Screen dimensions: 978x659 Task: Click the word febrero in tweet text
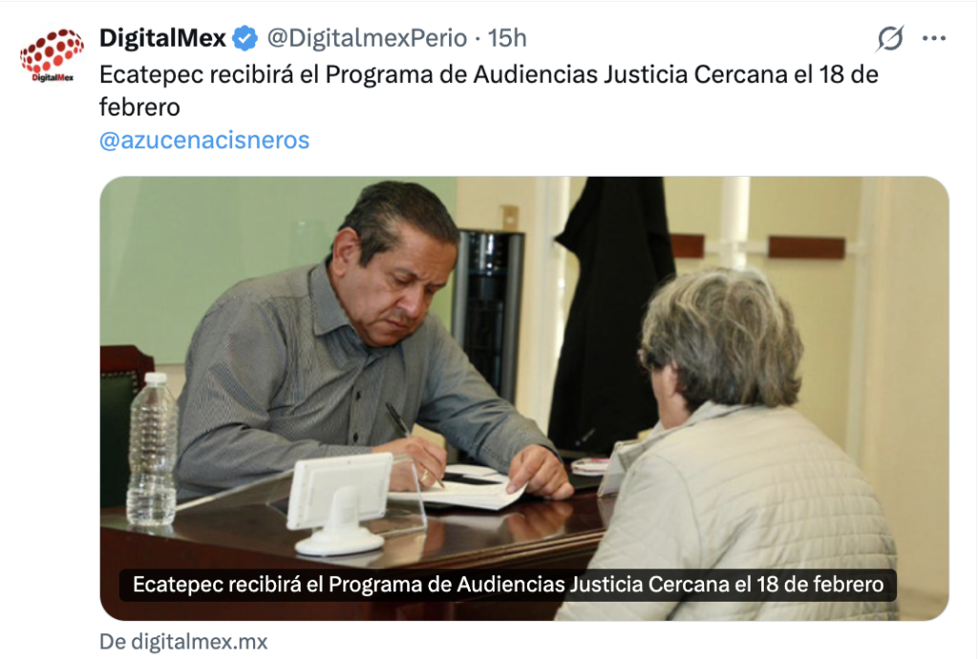click(139, 107)
